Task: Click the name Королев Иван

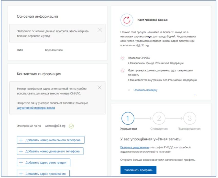Action: pyautogui.click(x=54, y=50)
